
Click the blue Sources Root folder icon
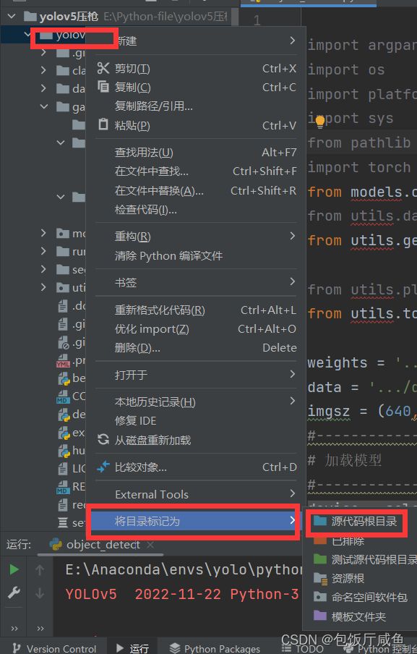[320, 521]
